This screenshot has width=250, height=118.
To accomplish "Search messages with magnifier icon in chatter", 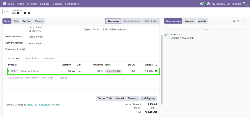I will tap(234, 21).
